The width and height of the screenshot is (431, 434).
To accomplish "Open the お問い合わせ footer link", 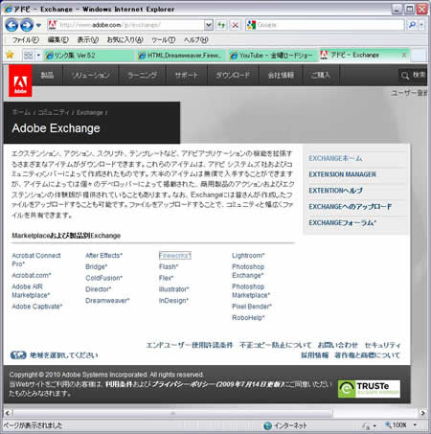I will click(x=338, y=345).
